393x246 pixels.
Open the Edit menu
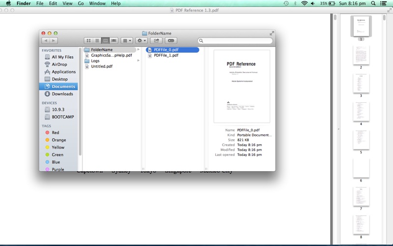pyautogui.click(x=53, y=3)
